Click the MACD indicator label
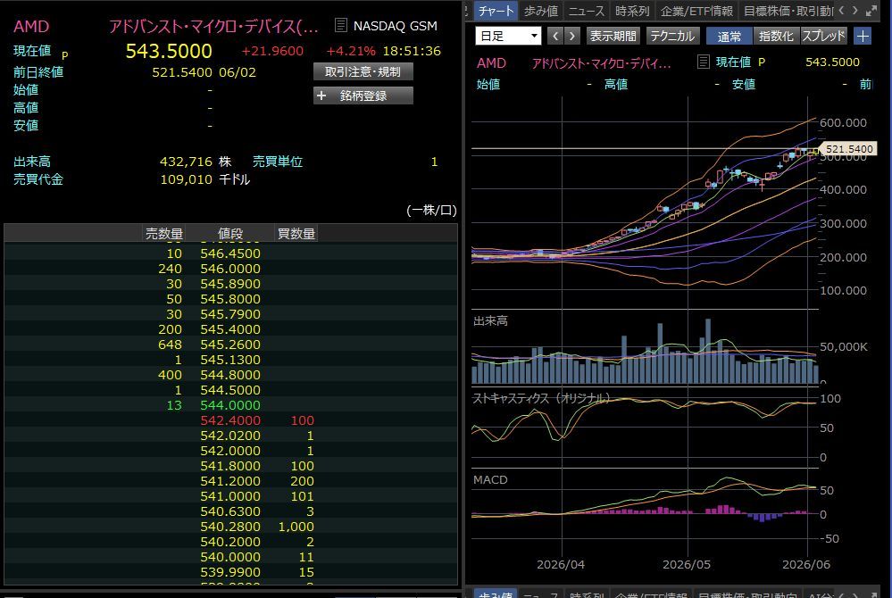This screenshot has height=598, width=892. (x=490, y=479)
